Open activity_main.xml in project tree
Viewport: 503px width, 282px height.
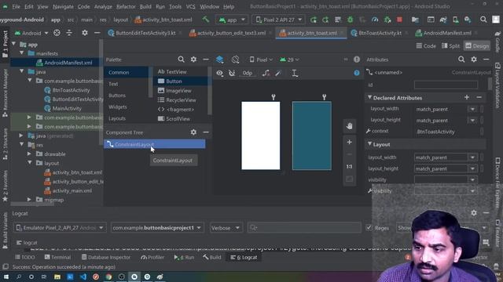click(72, 190)
